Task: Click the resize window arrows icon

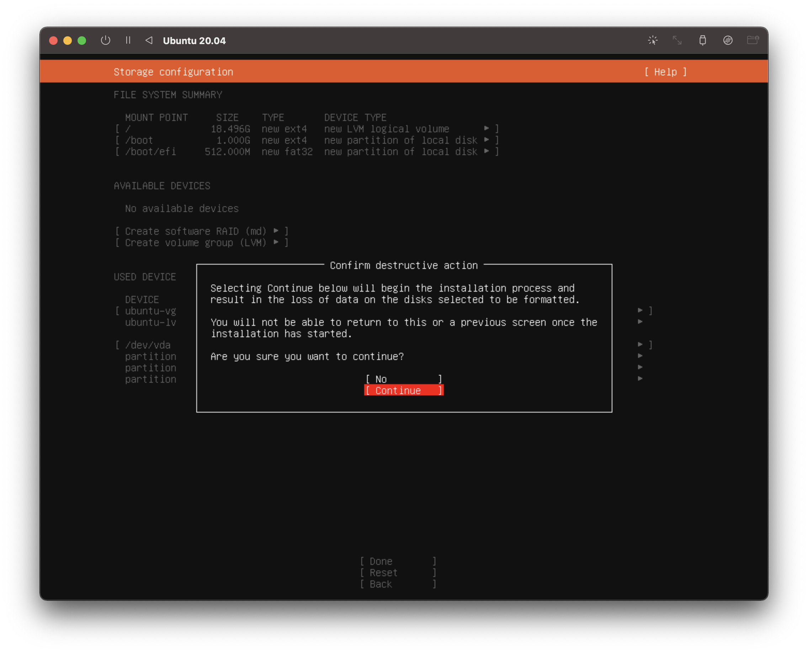Action: pyautogui.click(x=677, y=40)
